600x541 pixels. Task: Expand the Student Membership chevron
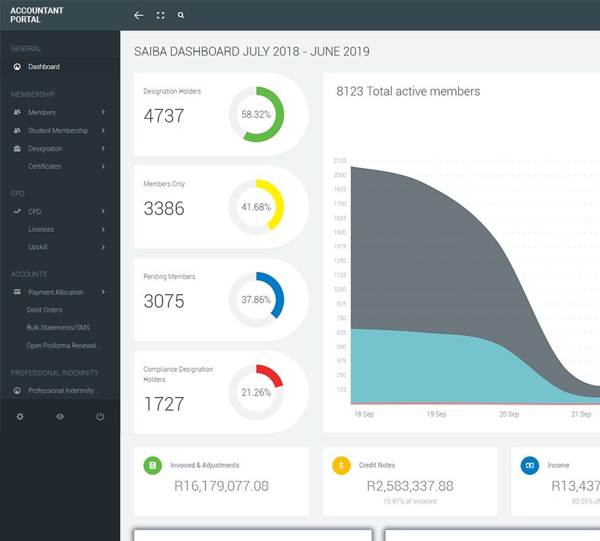103,131
